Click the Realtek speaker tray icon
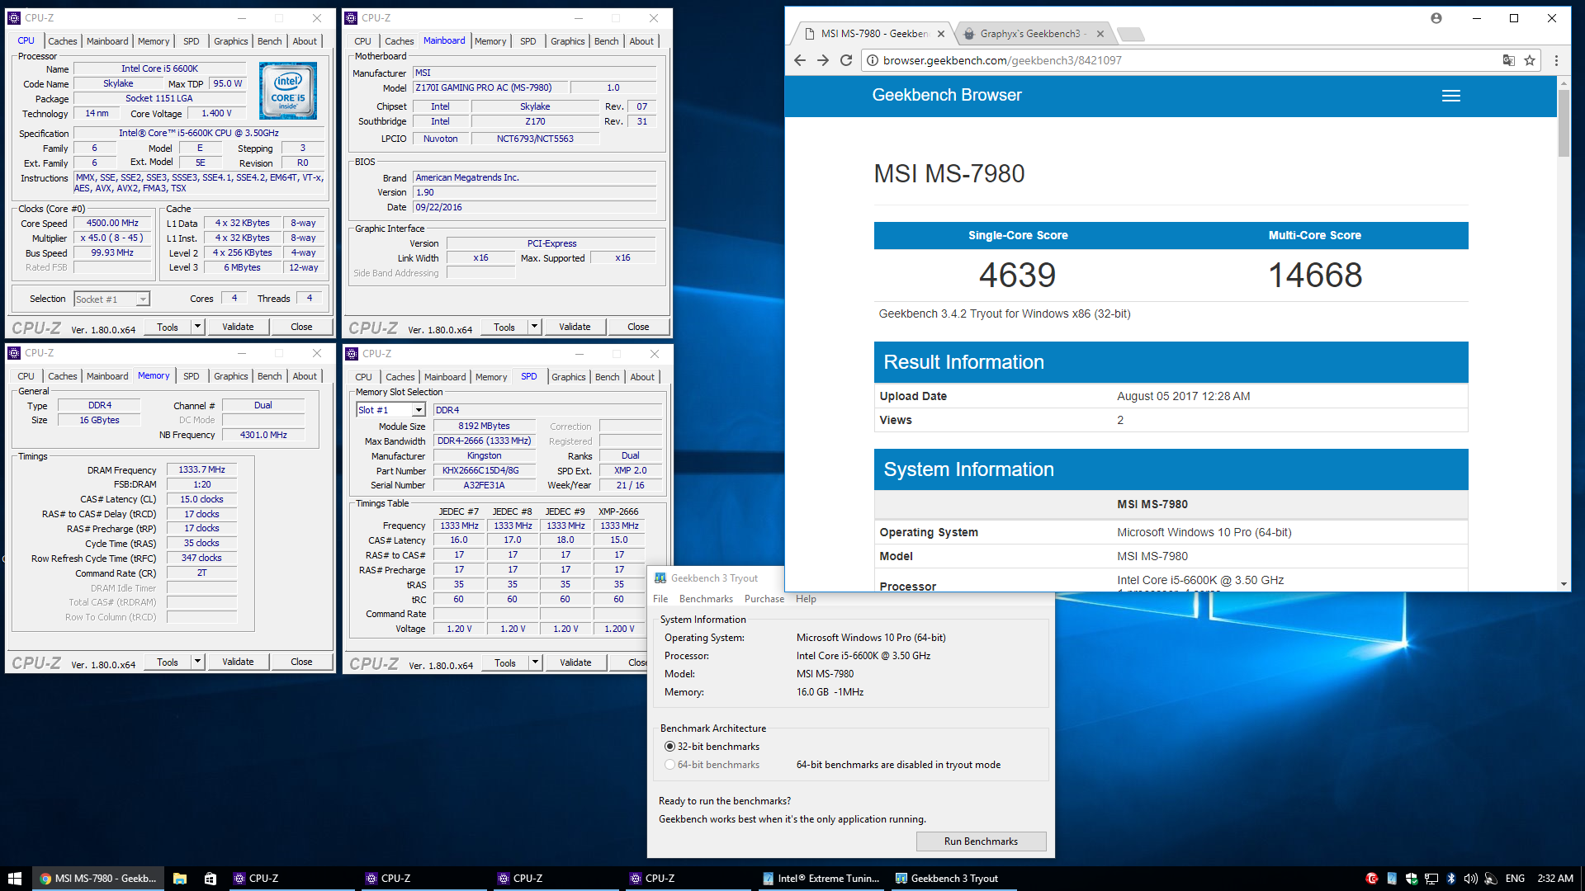 pyautogui.click(x=1490, y=879)
